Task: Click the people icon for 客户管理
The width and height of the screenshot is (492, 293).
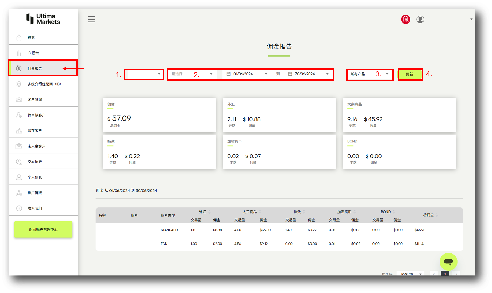Action: click(x=19, y=99)
